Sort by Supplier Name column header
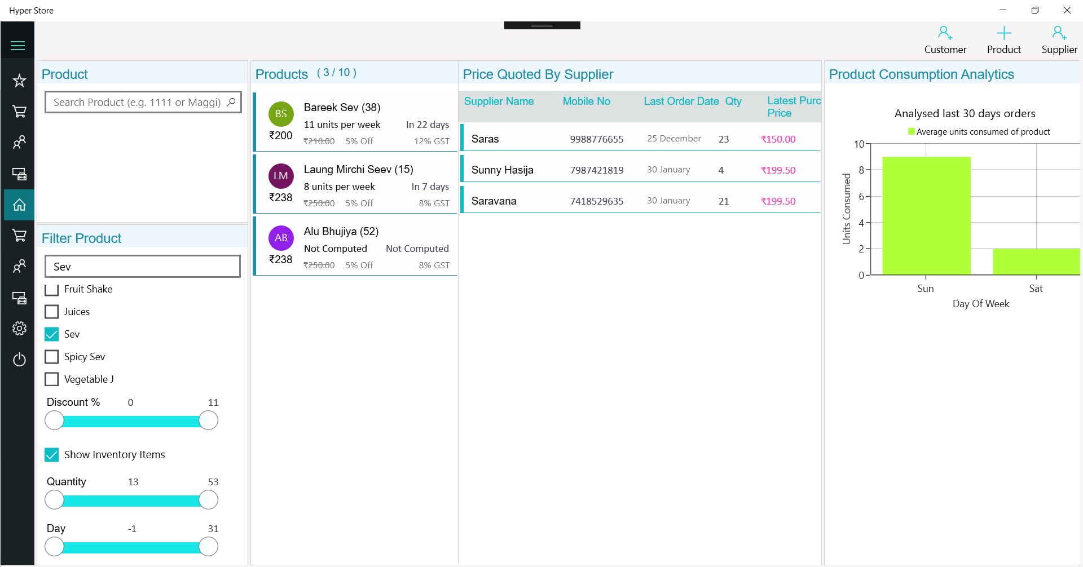This screenshot has height=567, width=1083. point(499,101)
